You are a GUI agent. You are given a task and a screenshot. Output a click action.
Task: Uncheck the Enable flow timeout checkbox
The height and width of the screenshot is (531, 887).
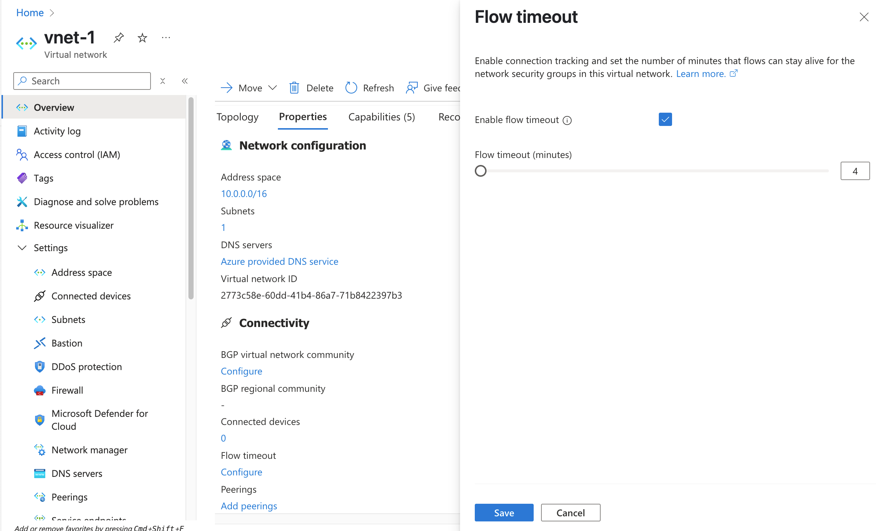[x=665, y=120]
